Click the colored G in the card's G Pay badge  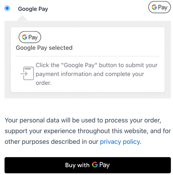(x=25, y=37)
